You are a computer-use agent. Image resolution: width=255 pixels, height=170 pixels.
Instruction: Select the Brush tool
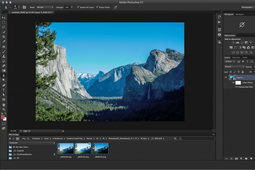click(4, 51)
